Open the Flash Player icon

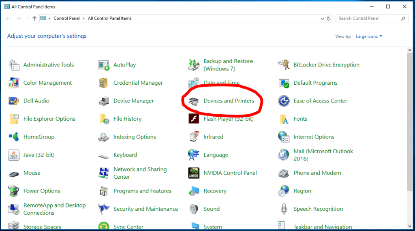pyautogui.click(x=194, y=119)
